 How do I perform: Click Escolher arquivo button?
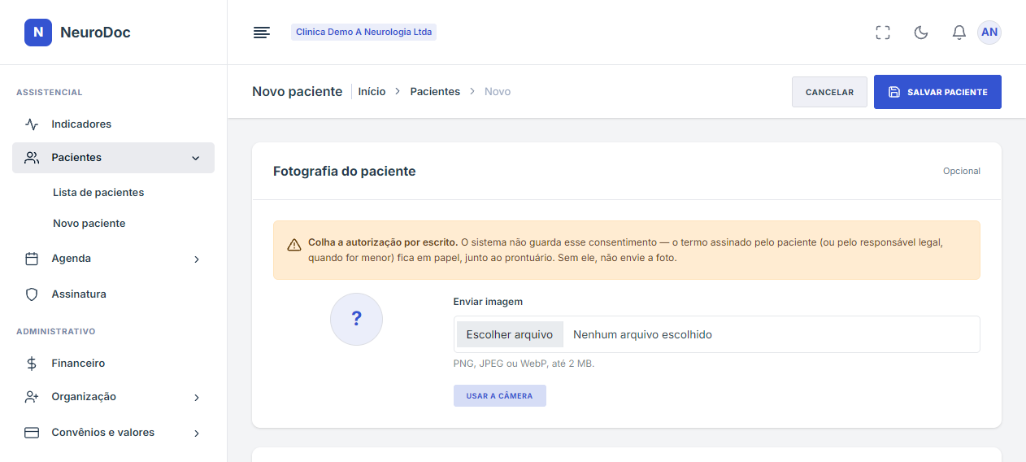(510, 334)
